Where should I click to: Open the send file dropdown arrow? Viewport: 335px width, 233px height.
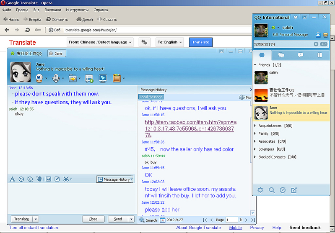80,79
